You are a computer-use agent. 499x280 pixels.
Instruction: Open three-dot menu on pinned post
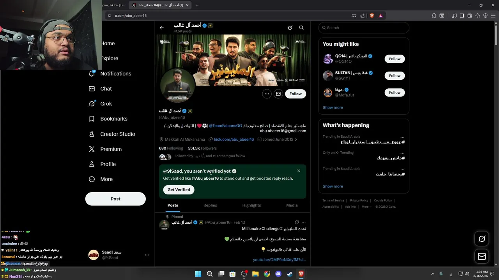coord(304,222)
